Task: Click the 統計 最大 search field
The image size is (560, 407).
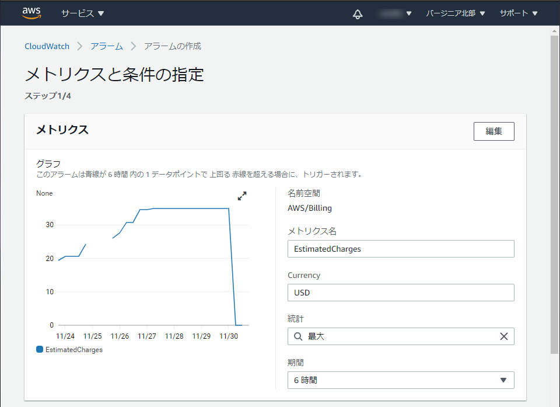Action: [401, 336]
